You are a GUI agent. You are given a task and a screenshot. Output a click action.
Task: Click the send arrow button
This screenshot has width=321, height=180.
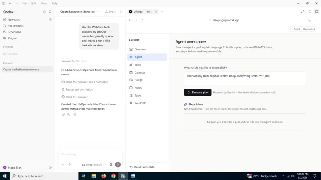tap(118, 165)
